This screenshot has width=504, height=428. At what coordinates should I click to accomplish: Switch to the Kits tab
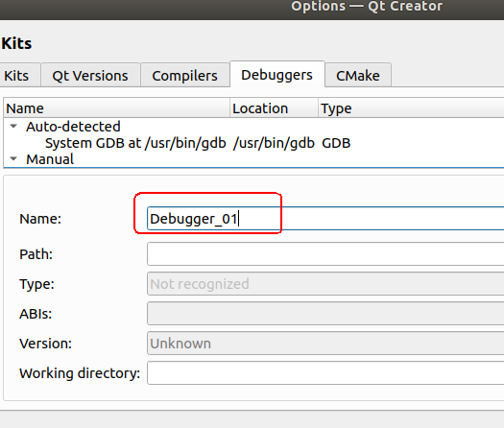click(x=16, y=76)
